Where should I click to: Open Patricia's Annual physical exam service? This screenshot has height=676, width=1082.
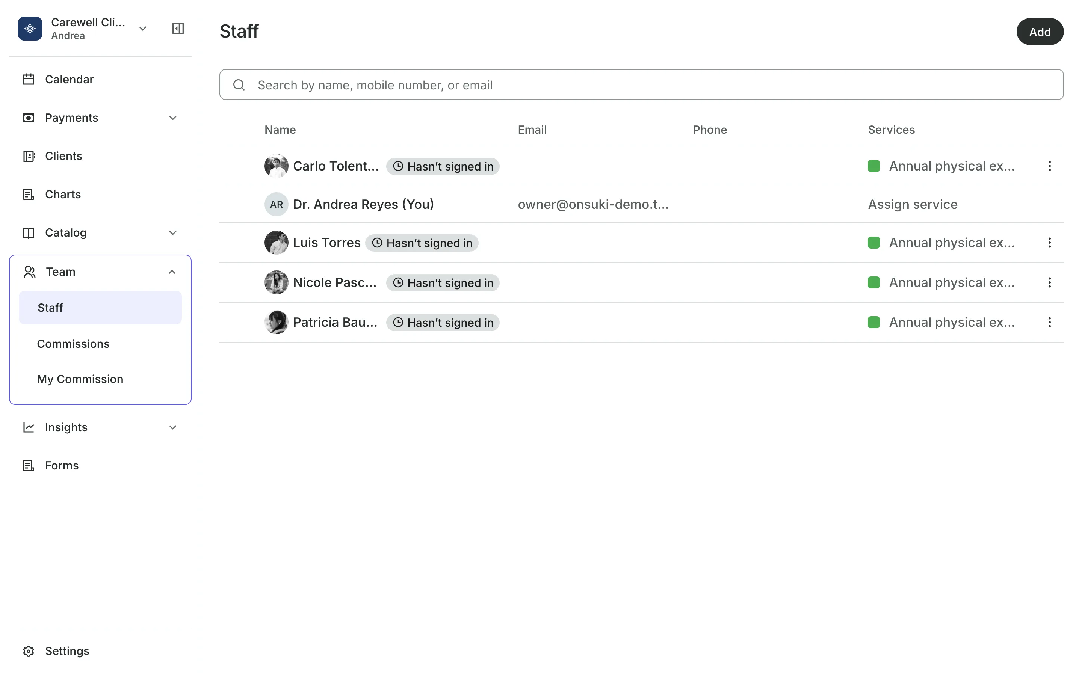click(952, 322)
